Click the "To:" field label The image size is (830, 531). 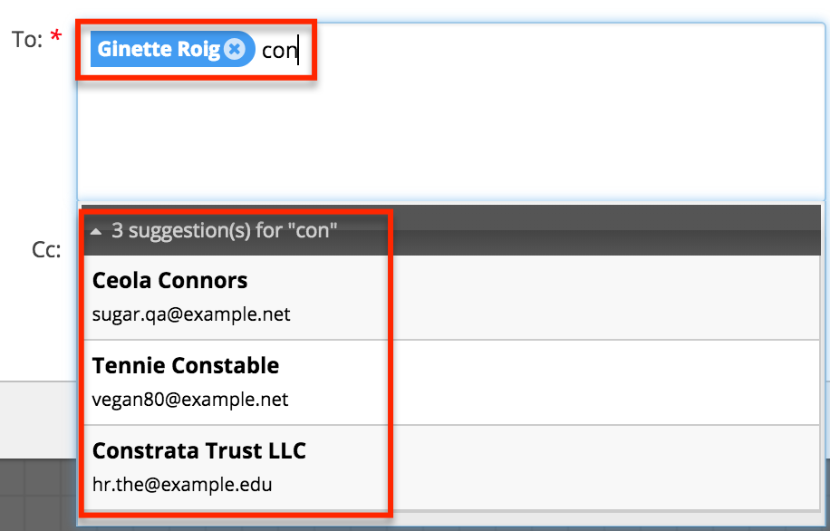point(27,39)
